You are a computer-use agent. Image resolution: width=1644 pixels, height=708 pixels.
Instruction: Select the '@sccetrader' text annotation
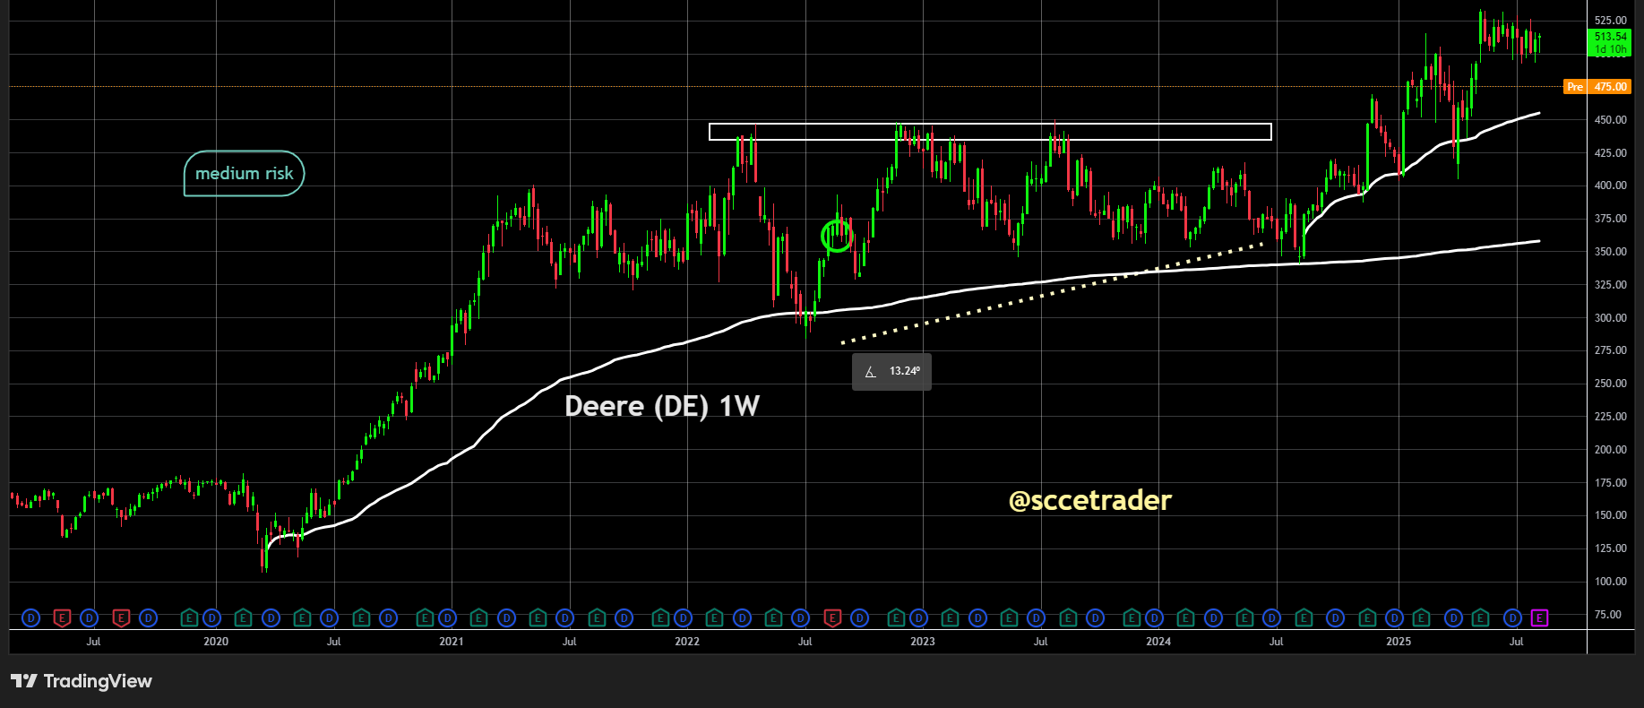(x=1089, y=500)
